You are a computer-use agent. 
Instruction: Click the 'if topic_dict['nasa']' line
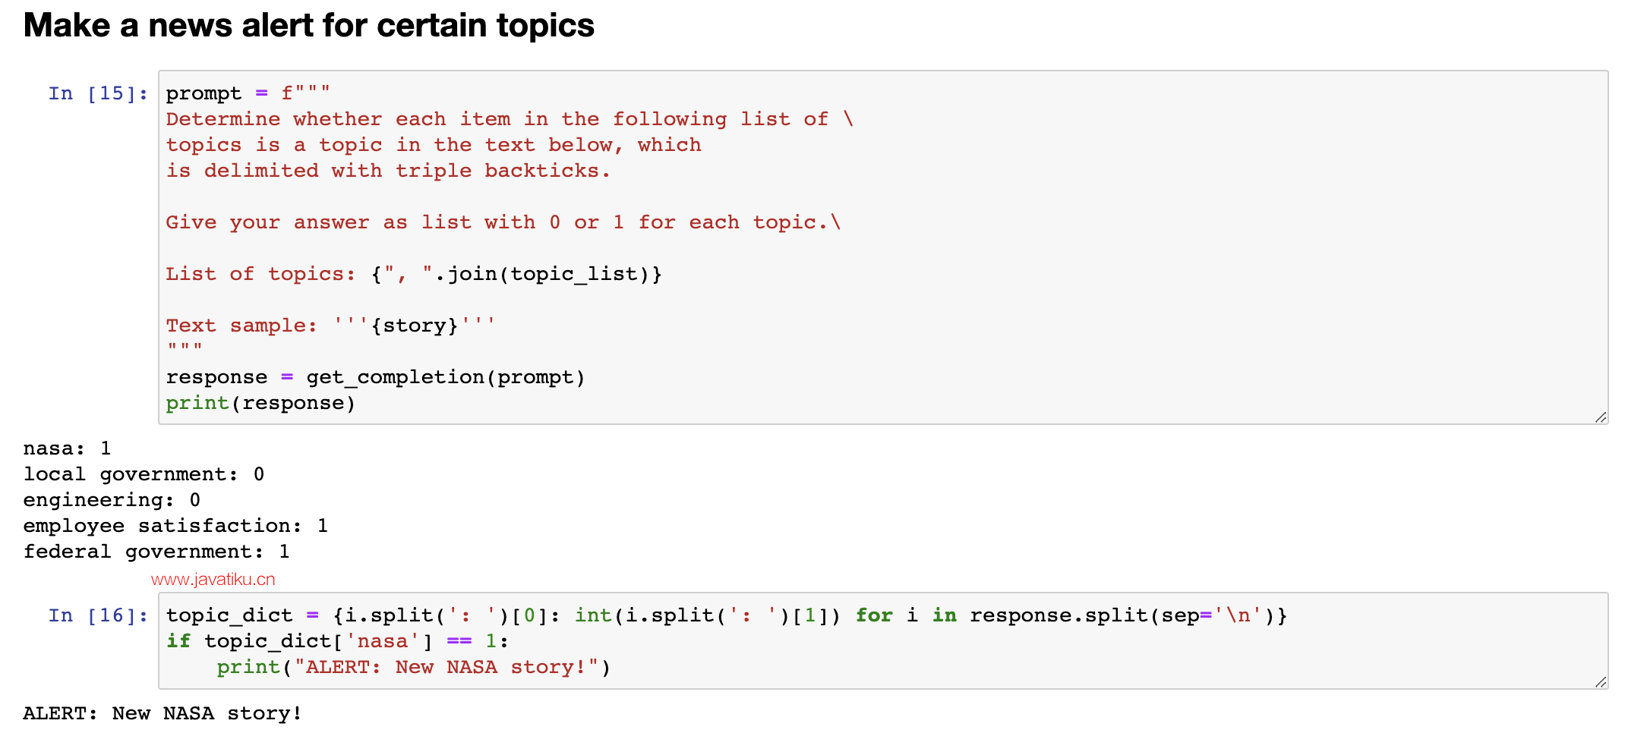337,641
